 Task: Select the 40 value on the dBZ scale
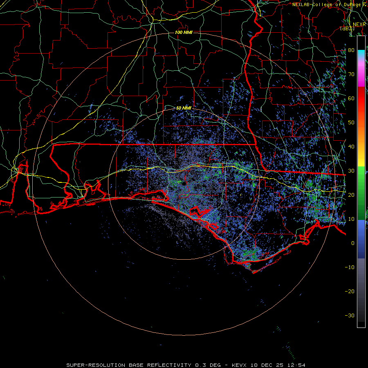351,147
